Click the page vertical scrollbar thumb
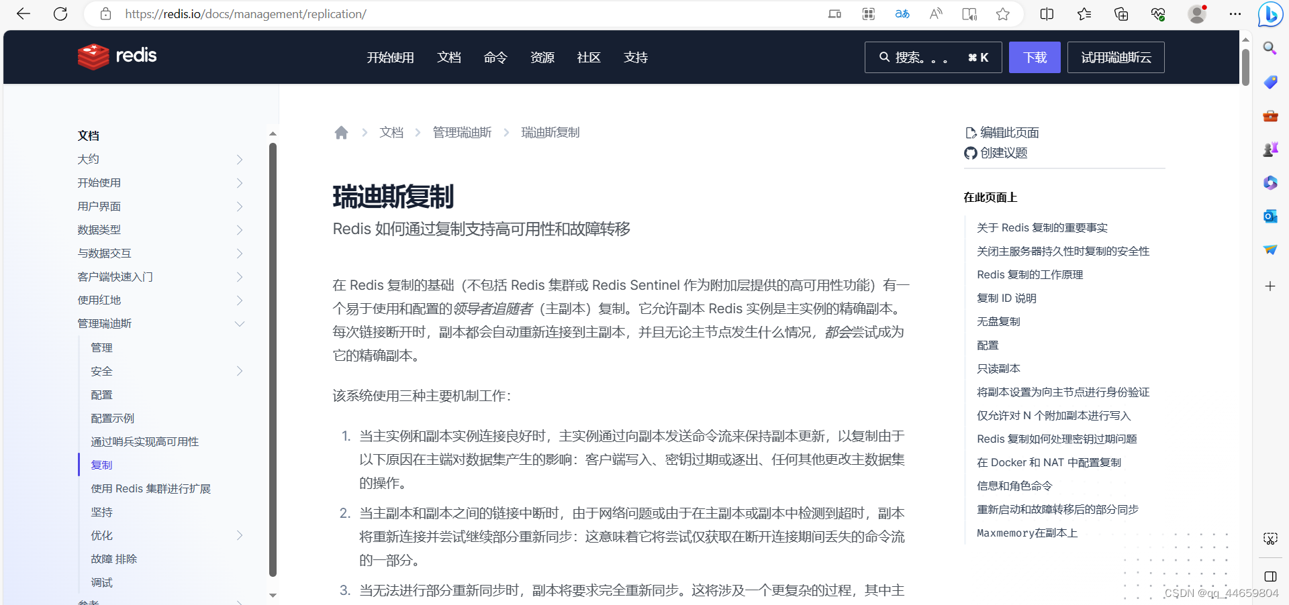 1245,67
